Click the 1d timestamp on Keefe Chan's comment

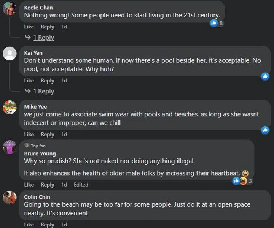click(x=64, y=27)
